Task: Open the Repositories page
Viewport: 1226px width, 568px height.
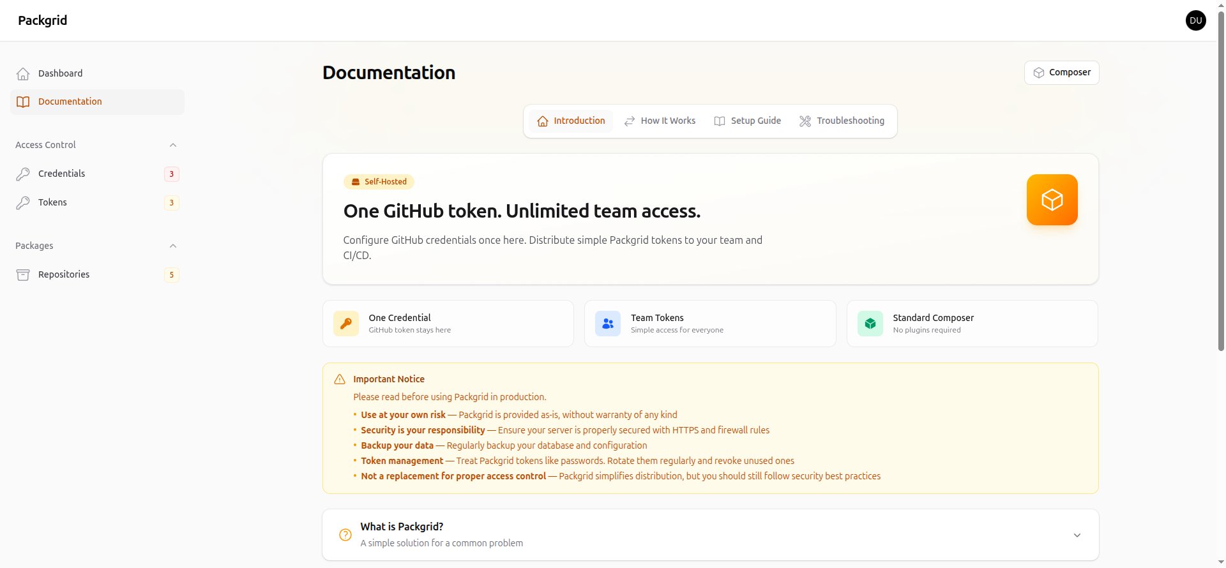Action: (x=97, y=274)
